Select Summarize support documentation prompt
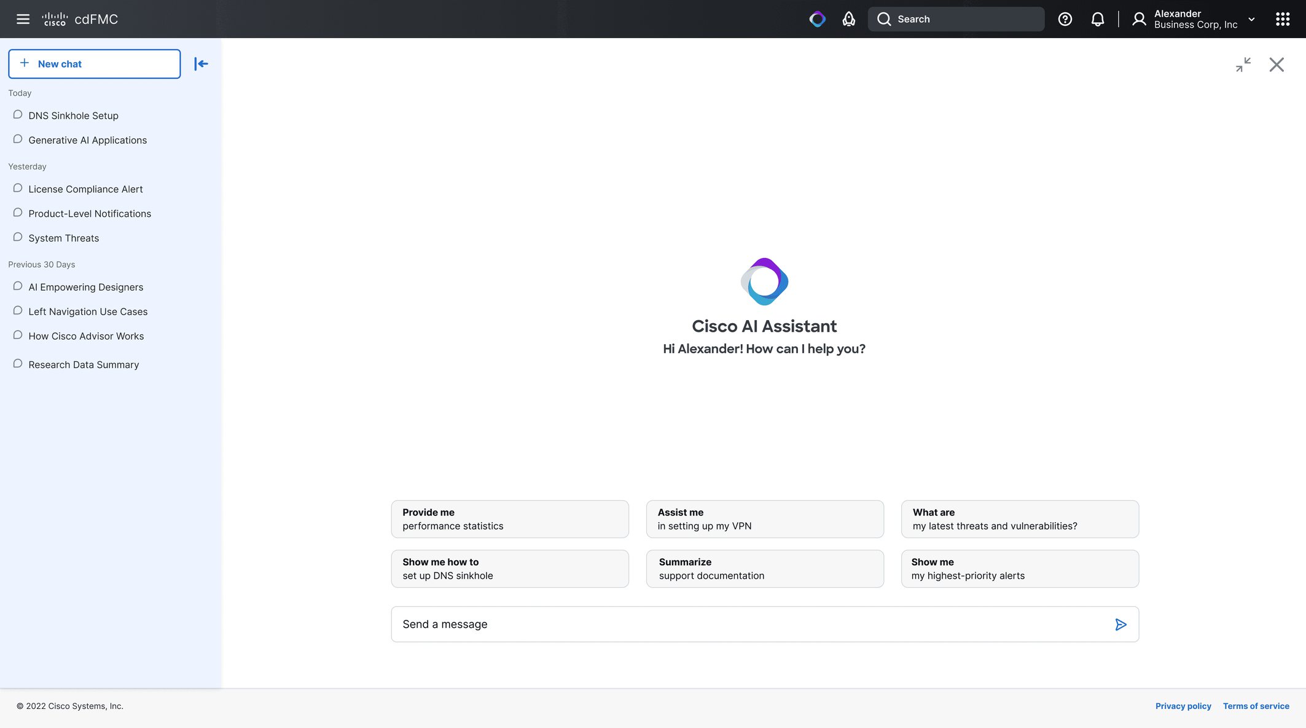Screen dimensions: 1306x728 point(765,569)
